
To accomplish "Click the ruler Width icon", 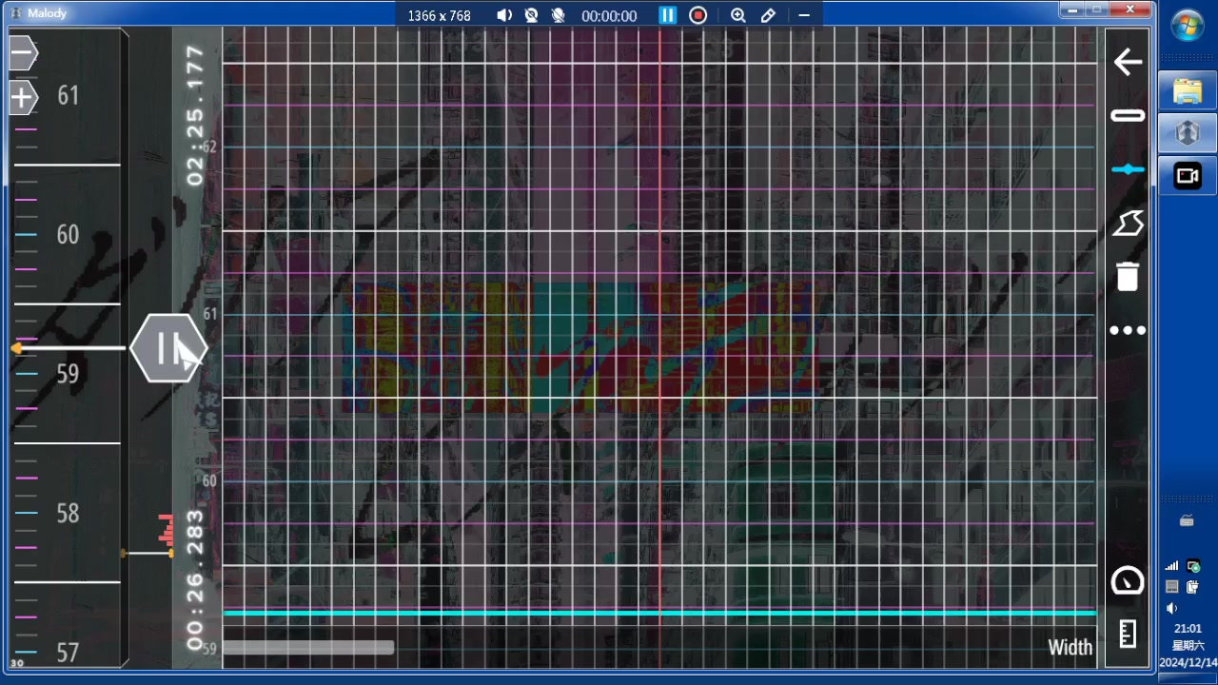I will tap(1128, 634).
